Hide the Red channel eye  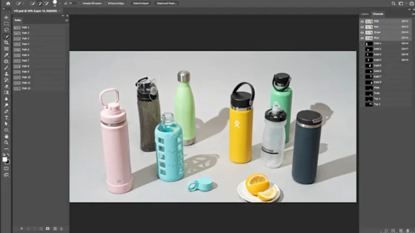coord(362,27)
